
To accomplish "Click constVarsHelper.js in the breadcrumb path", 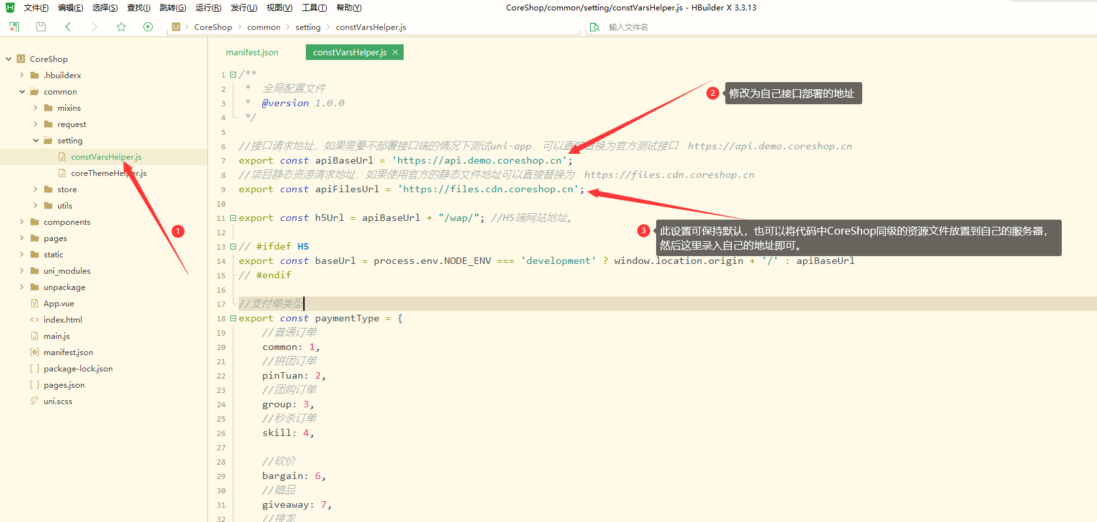I will (x=371, y=27).
